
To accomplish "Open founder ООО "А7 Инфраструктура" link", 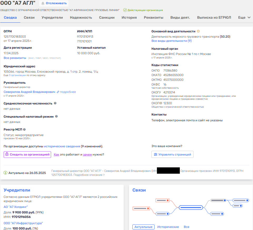I will click(23, 223).
